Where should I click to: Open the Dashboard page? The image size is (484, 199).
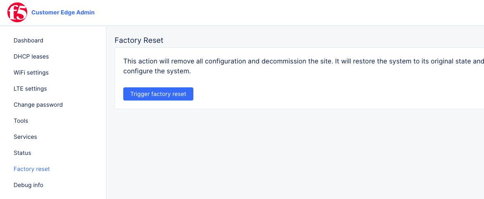pos(28,40)
